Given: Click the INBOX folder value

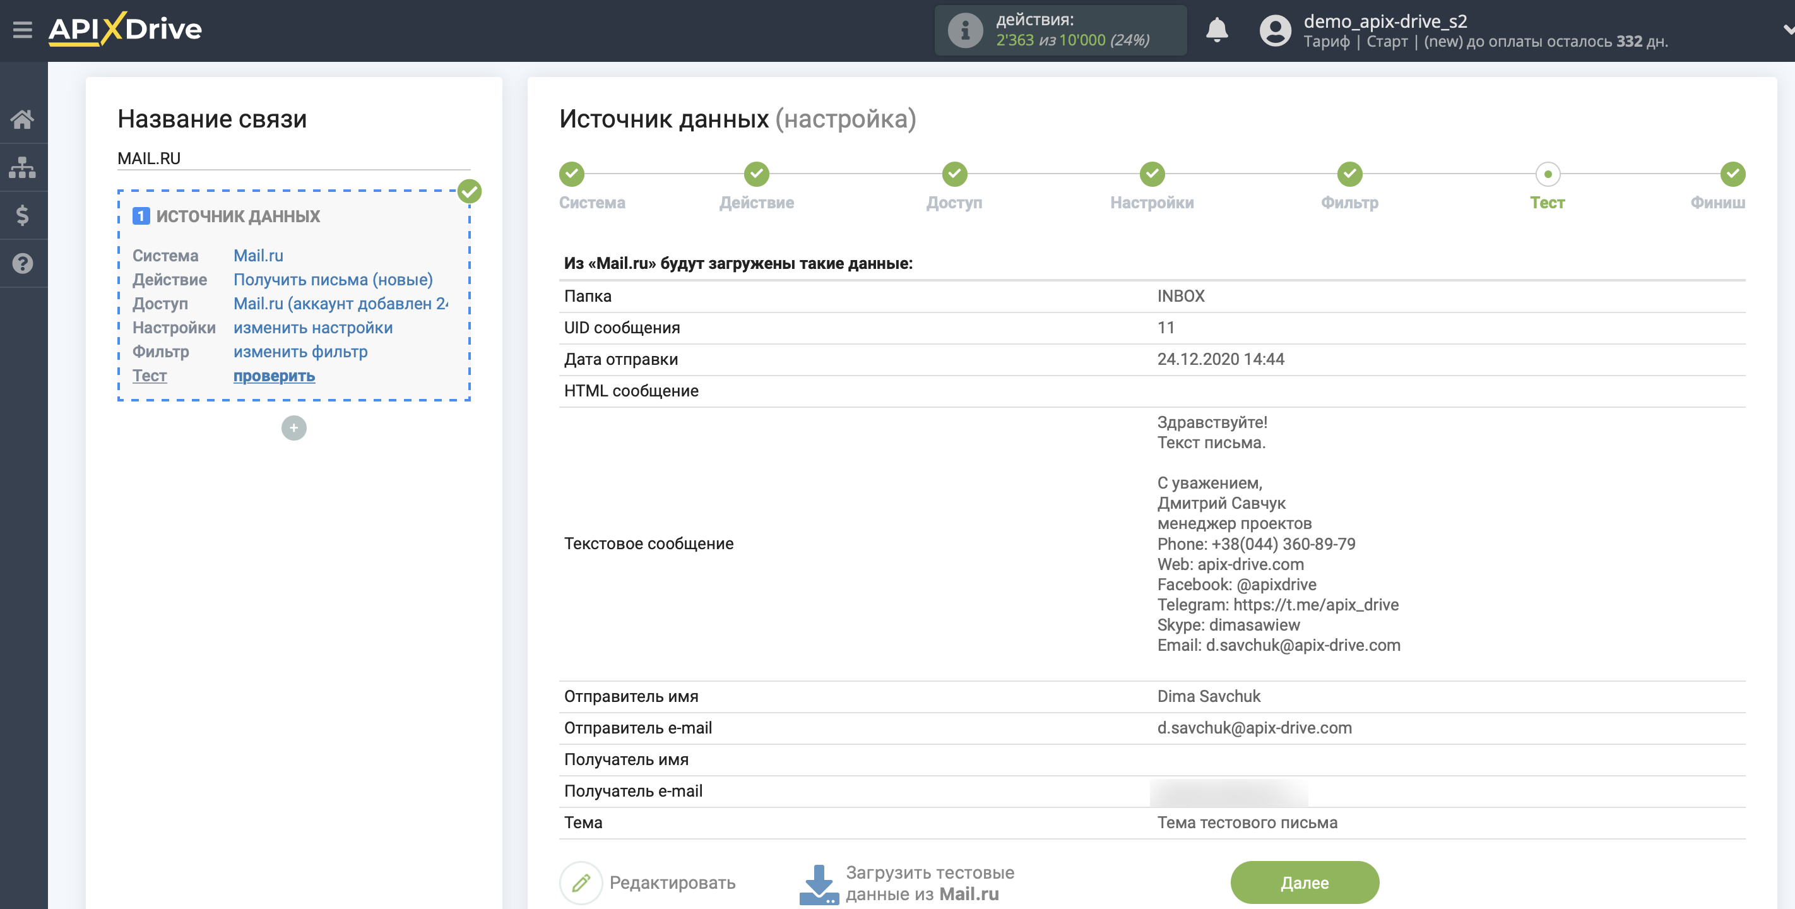Looking at the screenshot, I should (1181, 295).
